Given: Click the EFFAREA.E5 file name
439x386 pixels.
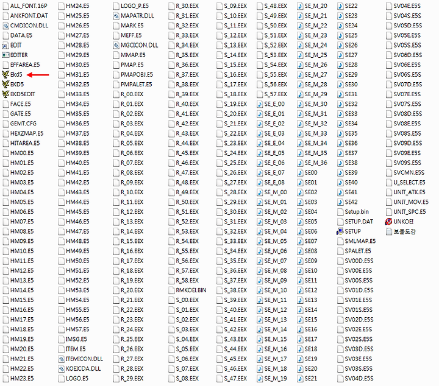Looking at the screenshot, I should (25, 65).
